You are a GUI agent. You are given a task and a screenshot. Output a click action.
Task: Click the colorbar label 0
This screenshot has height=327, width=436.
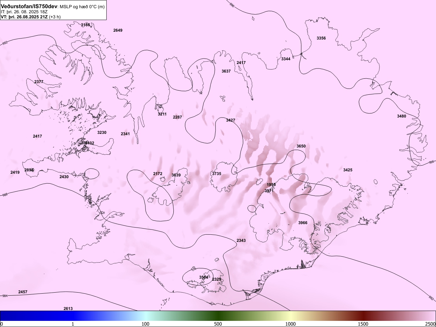click(x=1, y=324)
